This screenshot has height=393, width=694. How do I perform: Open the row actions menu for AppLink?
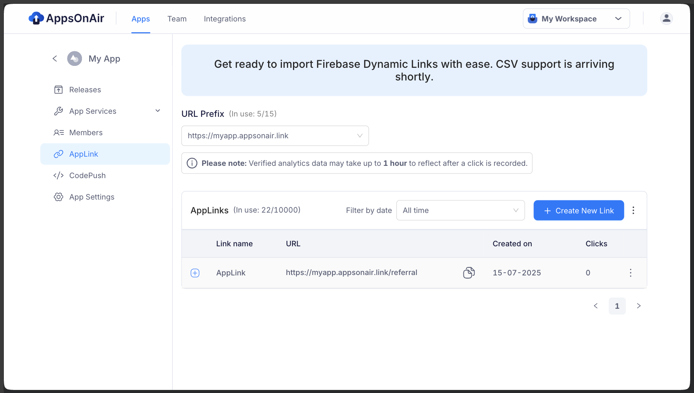pyautogui.click(x=630, y=273)
